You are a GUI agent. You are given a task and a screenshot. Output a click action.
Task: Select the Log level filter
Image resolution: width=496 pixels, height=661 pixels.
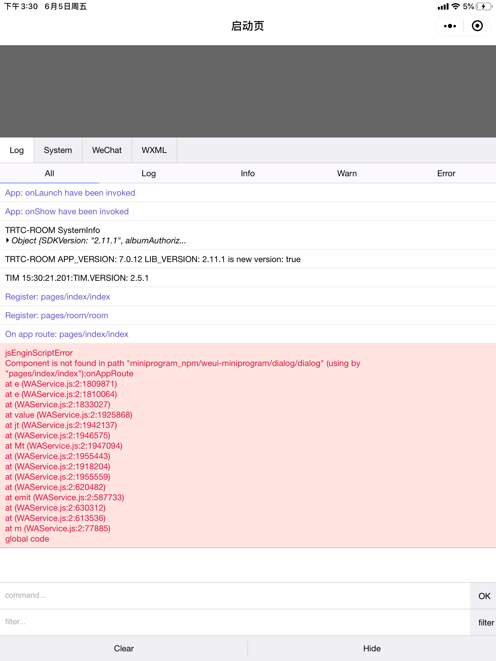(149, 173)
